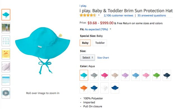This screenshot has width=179, height=109.
Task: Expand the Fit As expected dropdown arrow
Action: coord(110,29)
